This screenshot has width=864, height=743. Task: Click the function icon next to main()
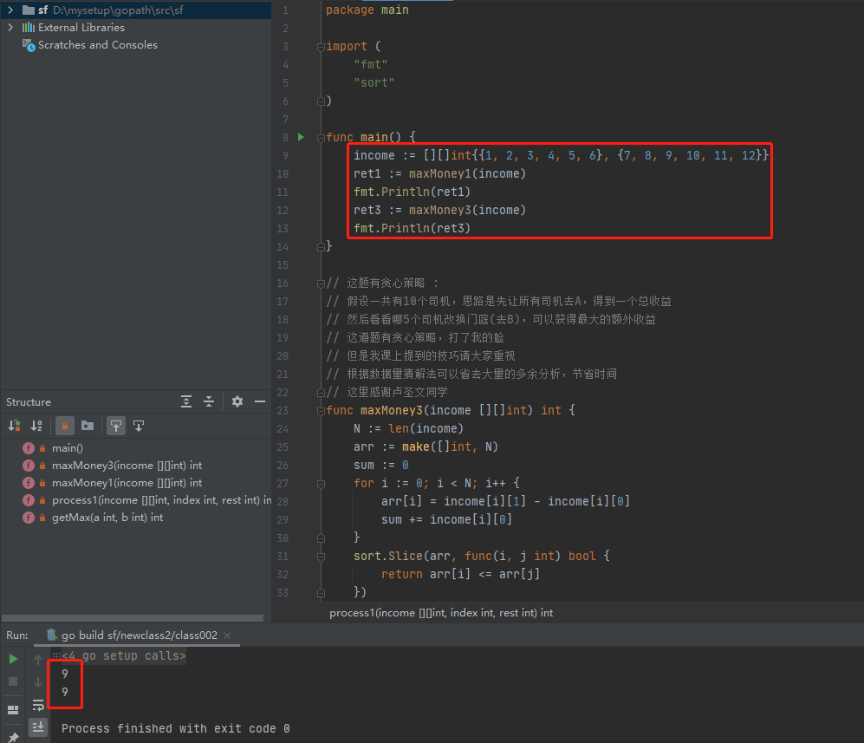pyautogui.click(x=29, y=448)
